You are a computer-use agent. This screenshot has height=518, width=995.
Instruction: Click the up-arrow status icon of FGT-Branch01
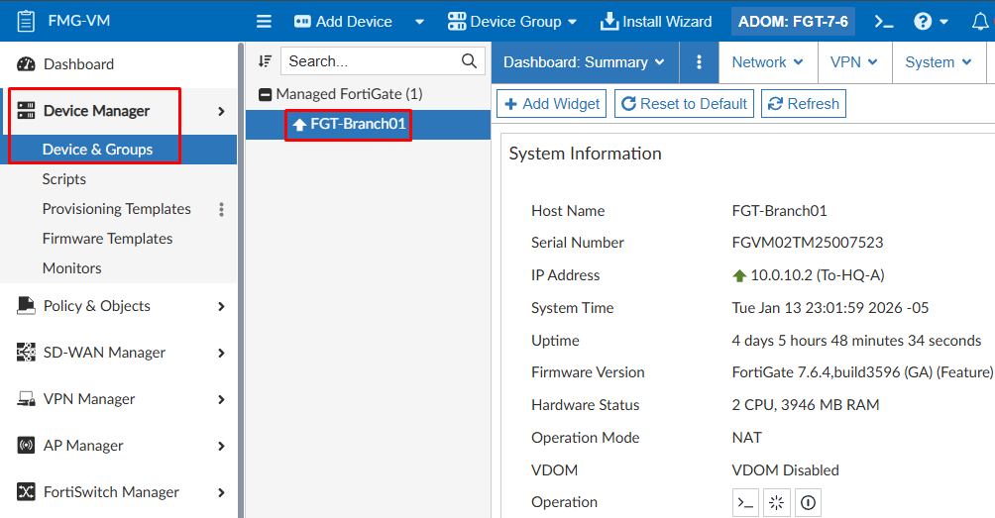pos(299,124)
